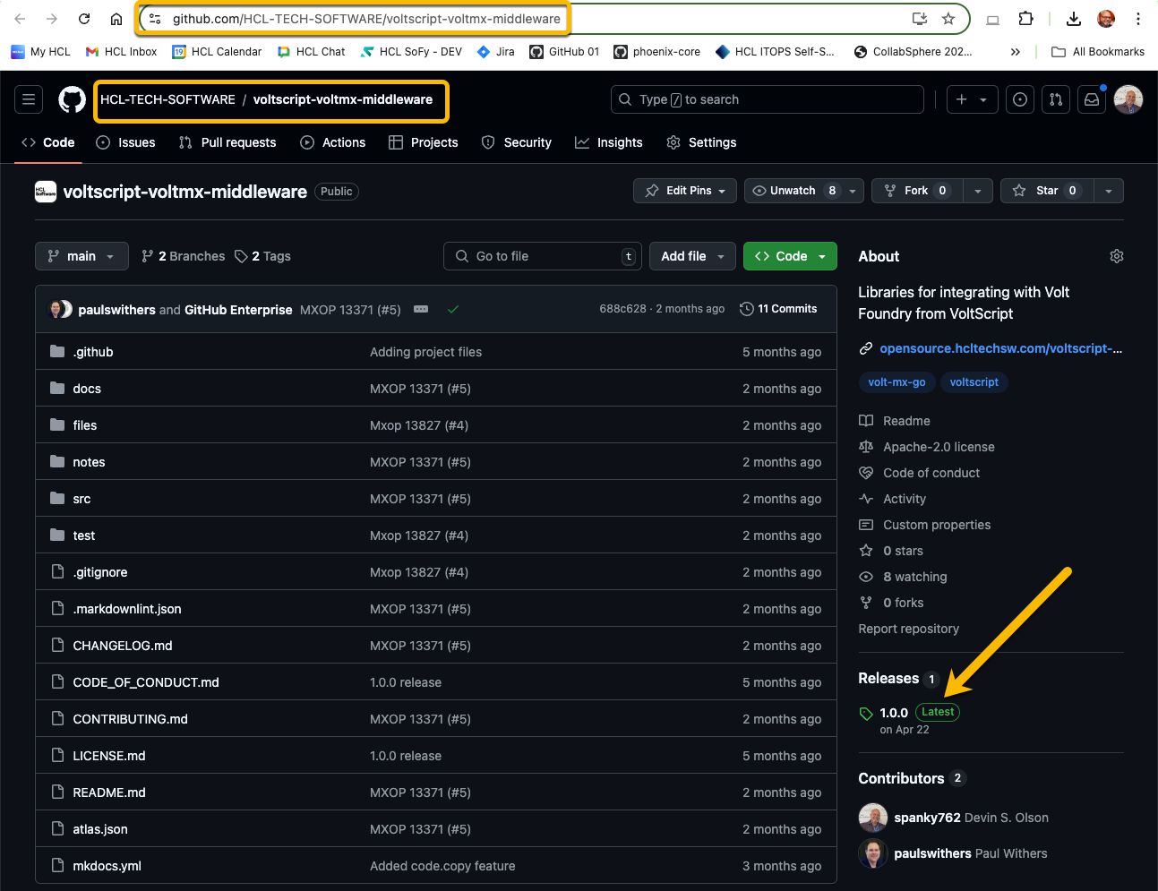This screenshot has height=891, width=1158.
Task: Open Code of conduct link
Action: [931, 473]
